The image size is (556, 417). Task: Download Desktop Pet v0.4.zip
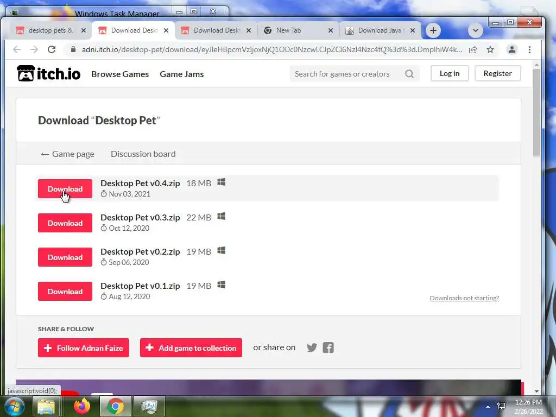[x=65, y=188]
